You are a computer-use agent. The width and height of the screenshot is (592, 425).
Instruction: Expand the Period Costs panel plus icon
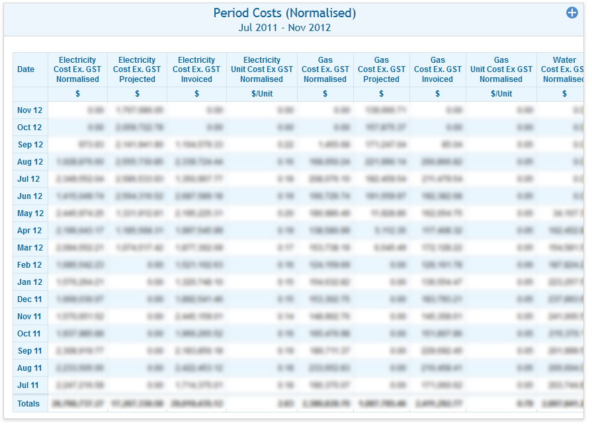pos(572,13)
